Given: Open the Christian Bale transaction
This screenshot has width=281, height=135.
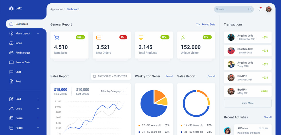Looking at the screenshot, I should click(248, 51).
